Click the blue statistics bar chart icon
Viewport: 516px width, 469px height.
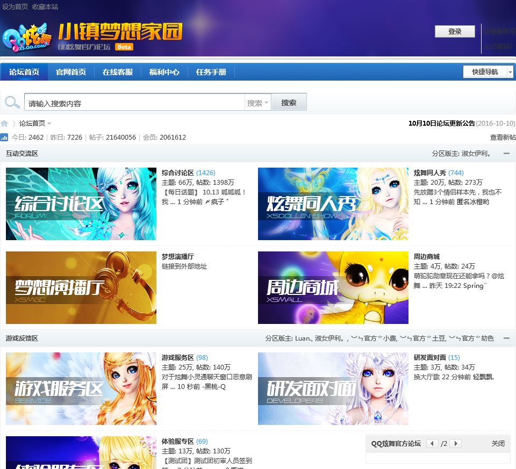pos(4,137)
